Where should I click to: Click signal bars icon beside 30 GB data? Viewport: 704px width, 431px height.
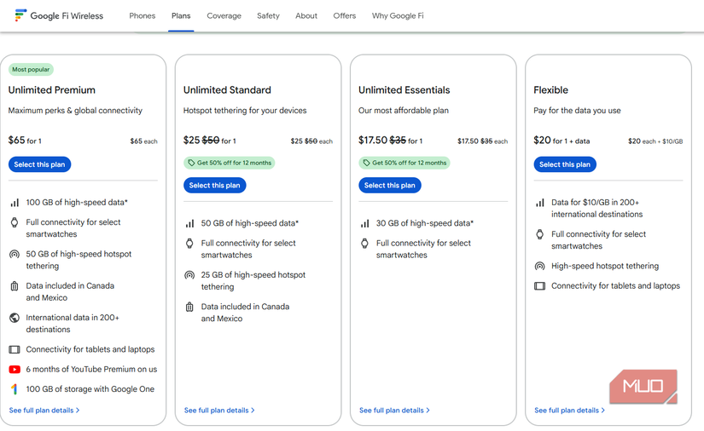(x=365, y=223)
